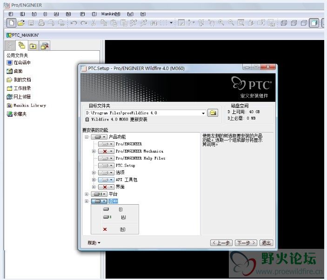Choose install all (A) option in popup

coord(115,217)
